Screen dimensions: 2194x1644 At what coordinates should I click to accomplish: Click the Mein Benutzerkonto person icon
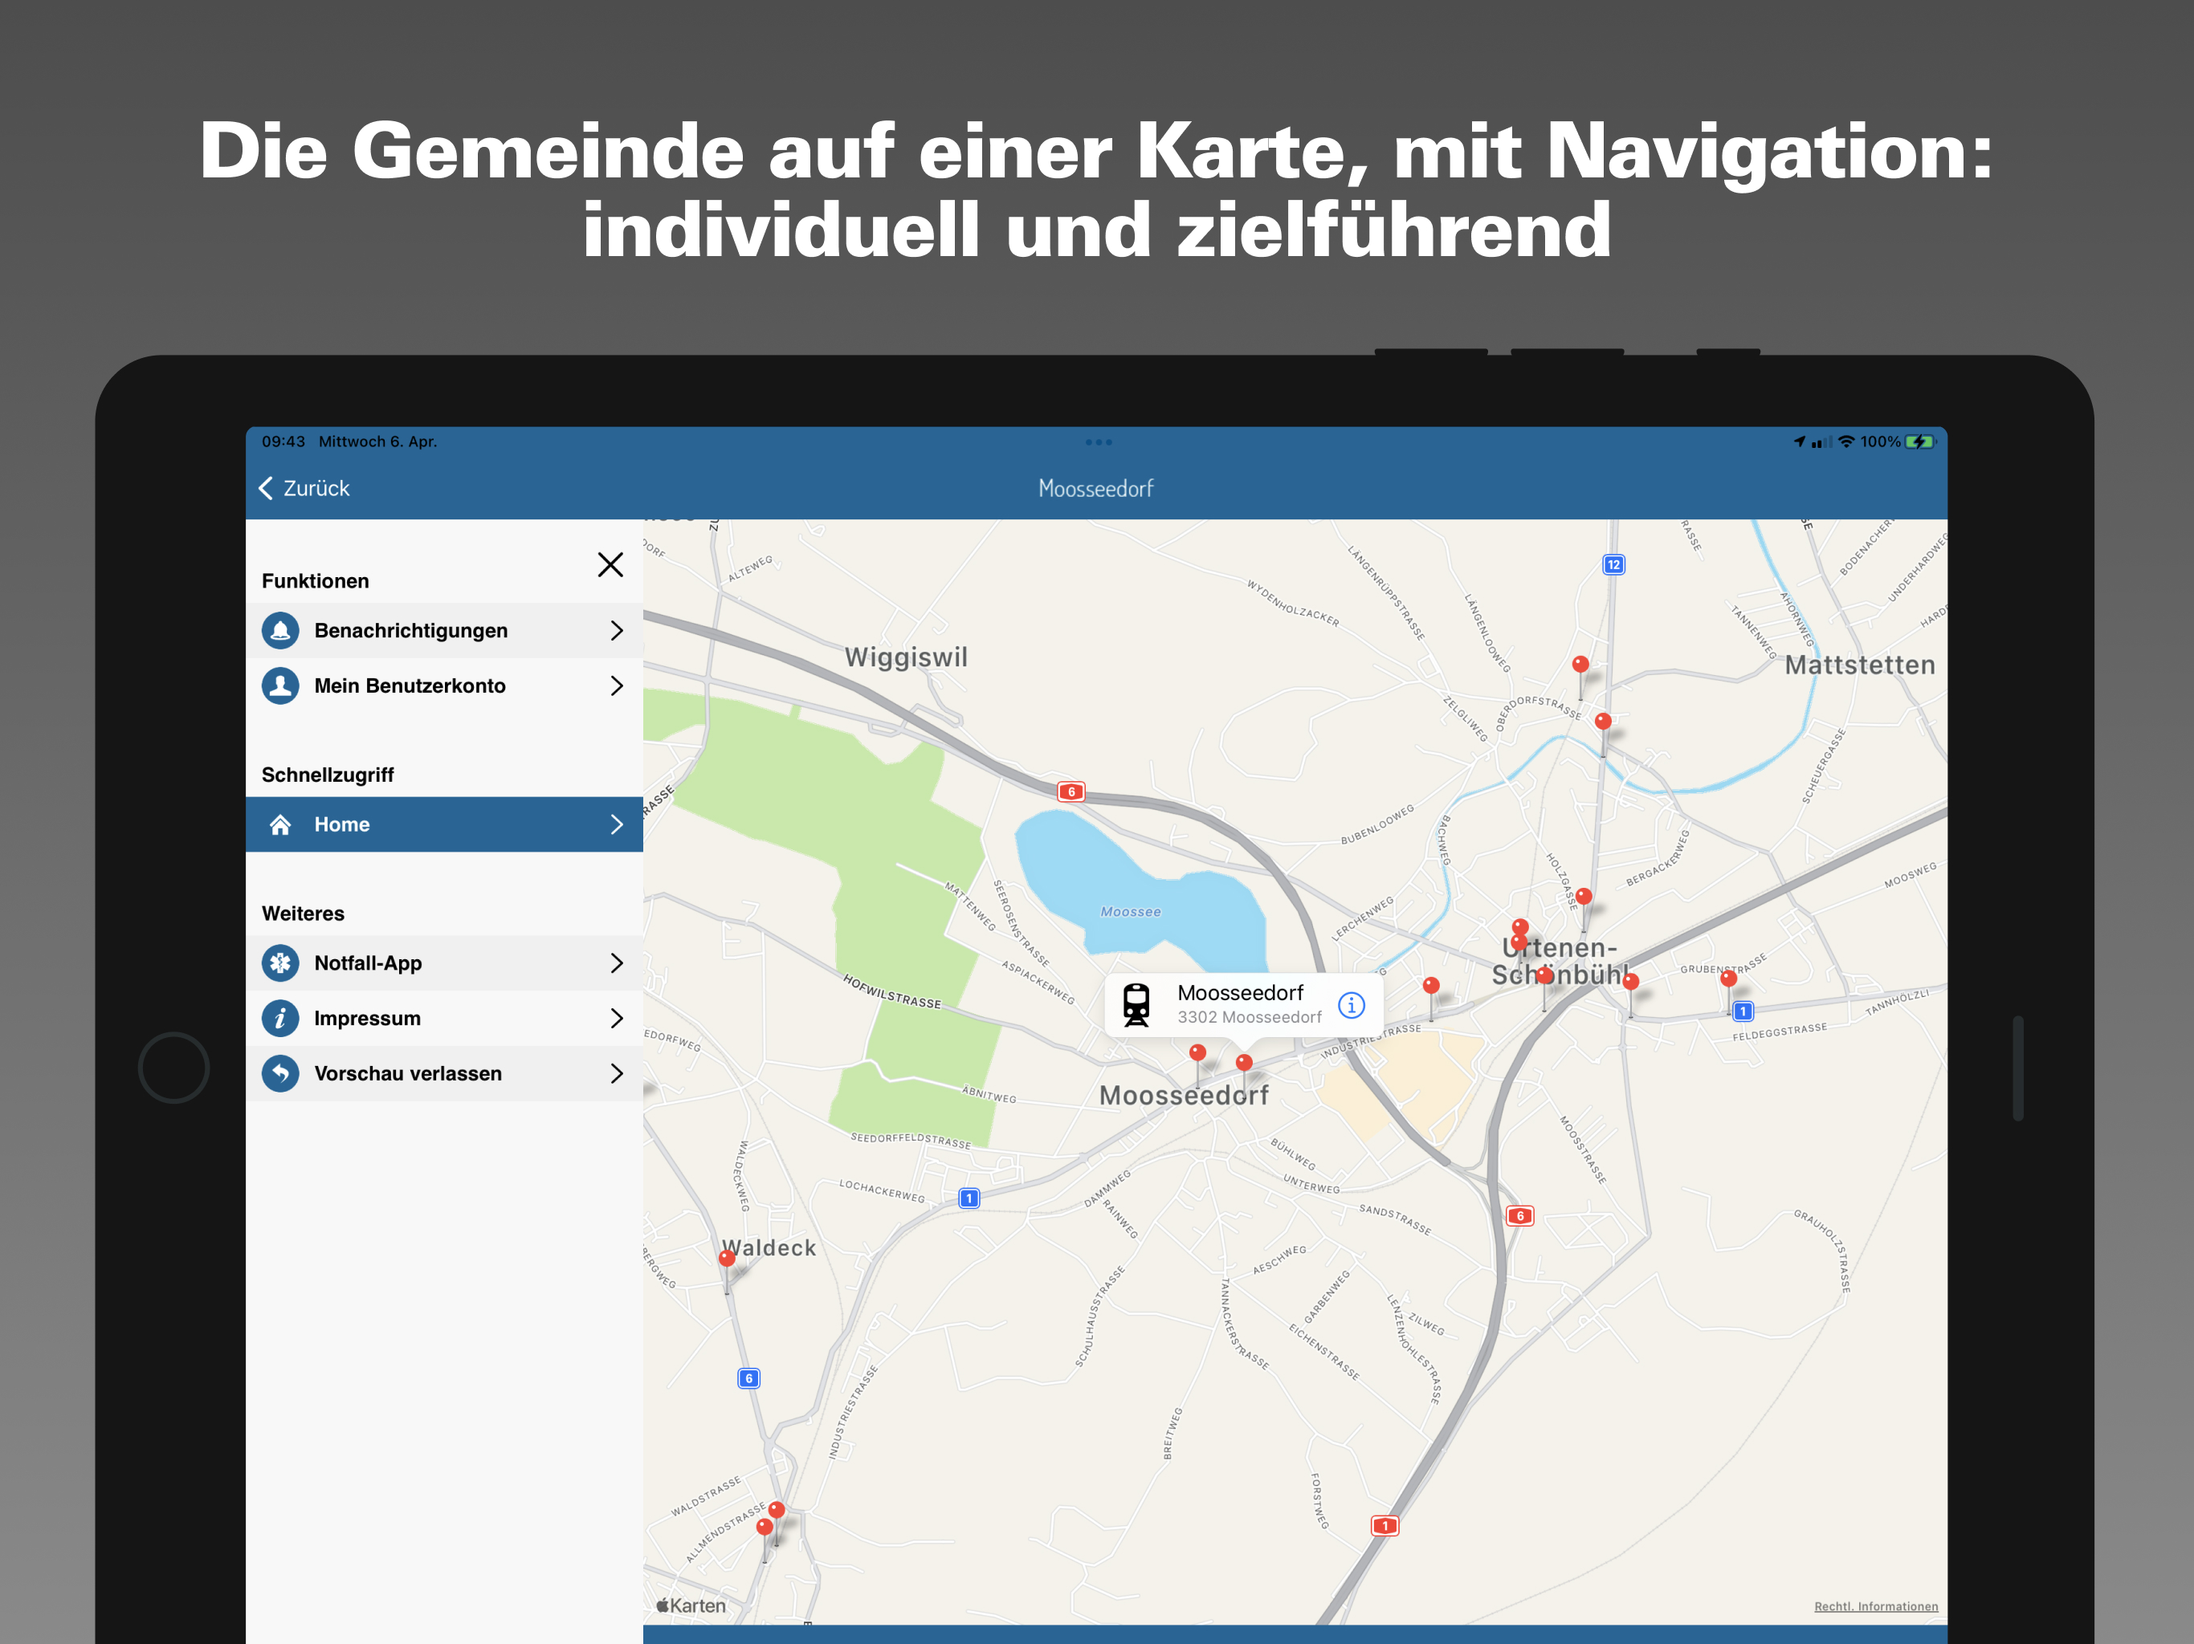pos(281,686)
